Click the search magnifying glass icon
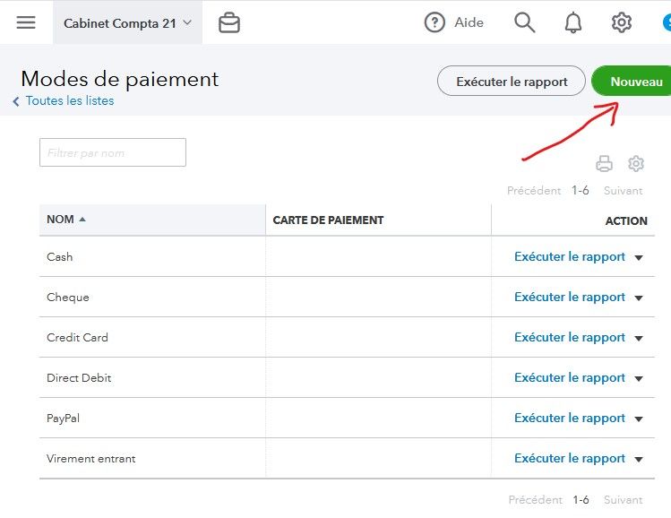The width and height of the screenshot is (671, 518). coord(525,23)
